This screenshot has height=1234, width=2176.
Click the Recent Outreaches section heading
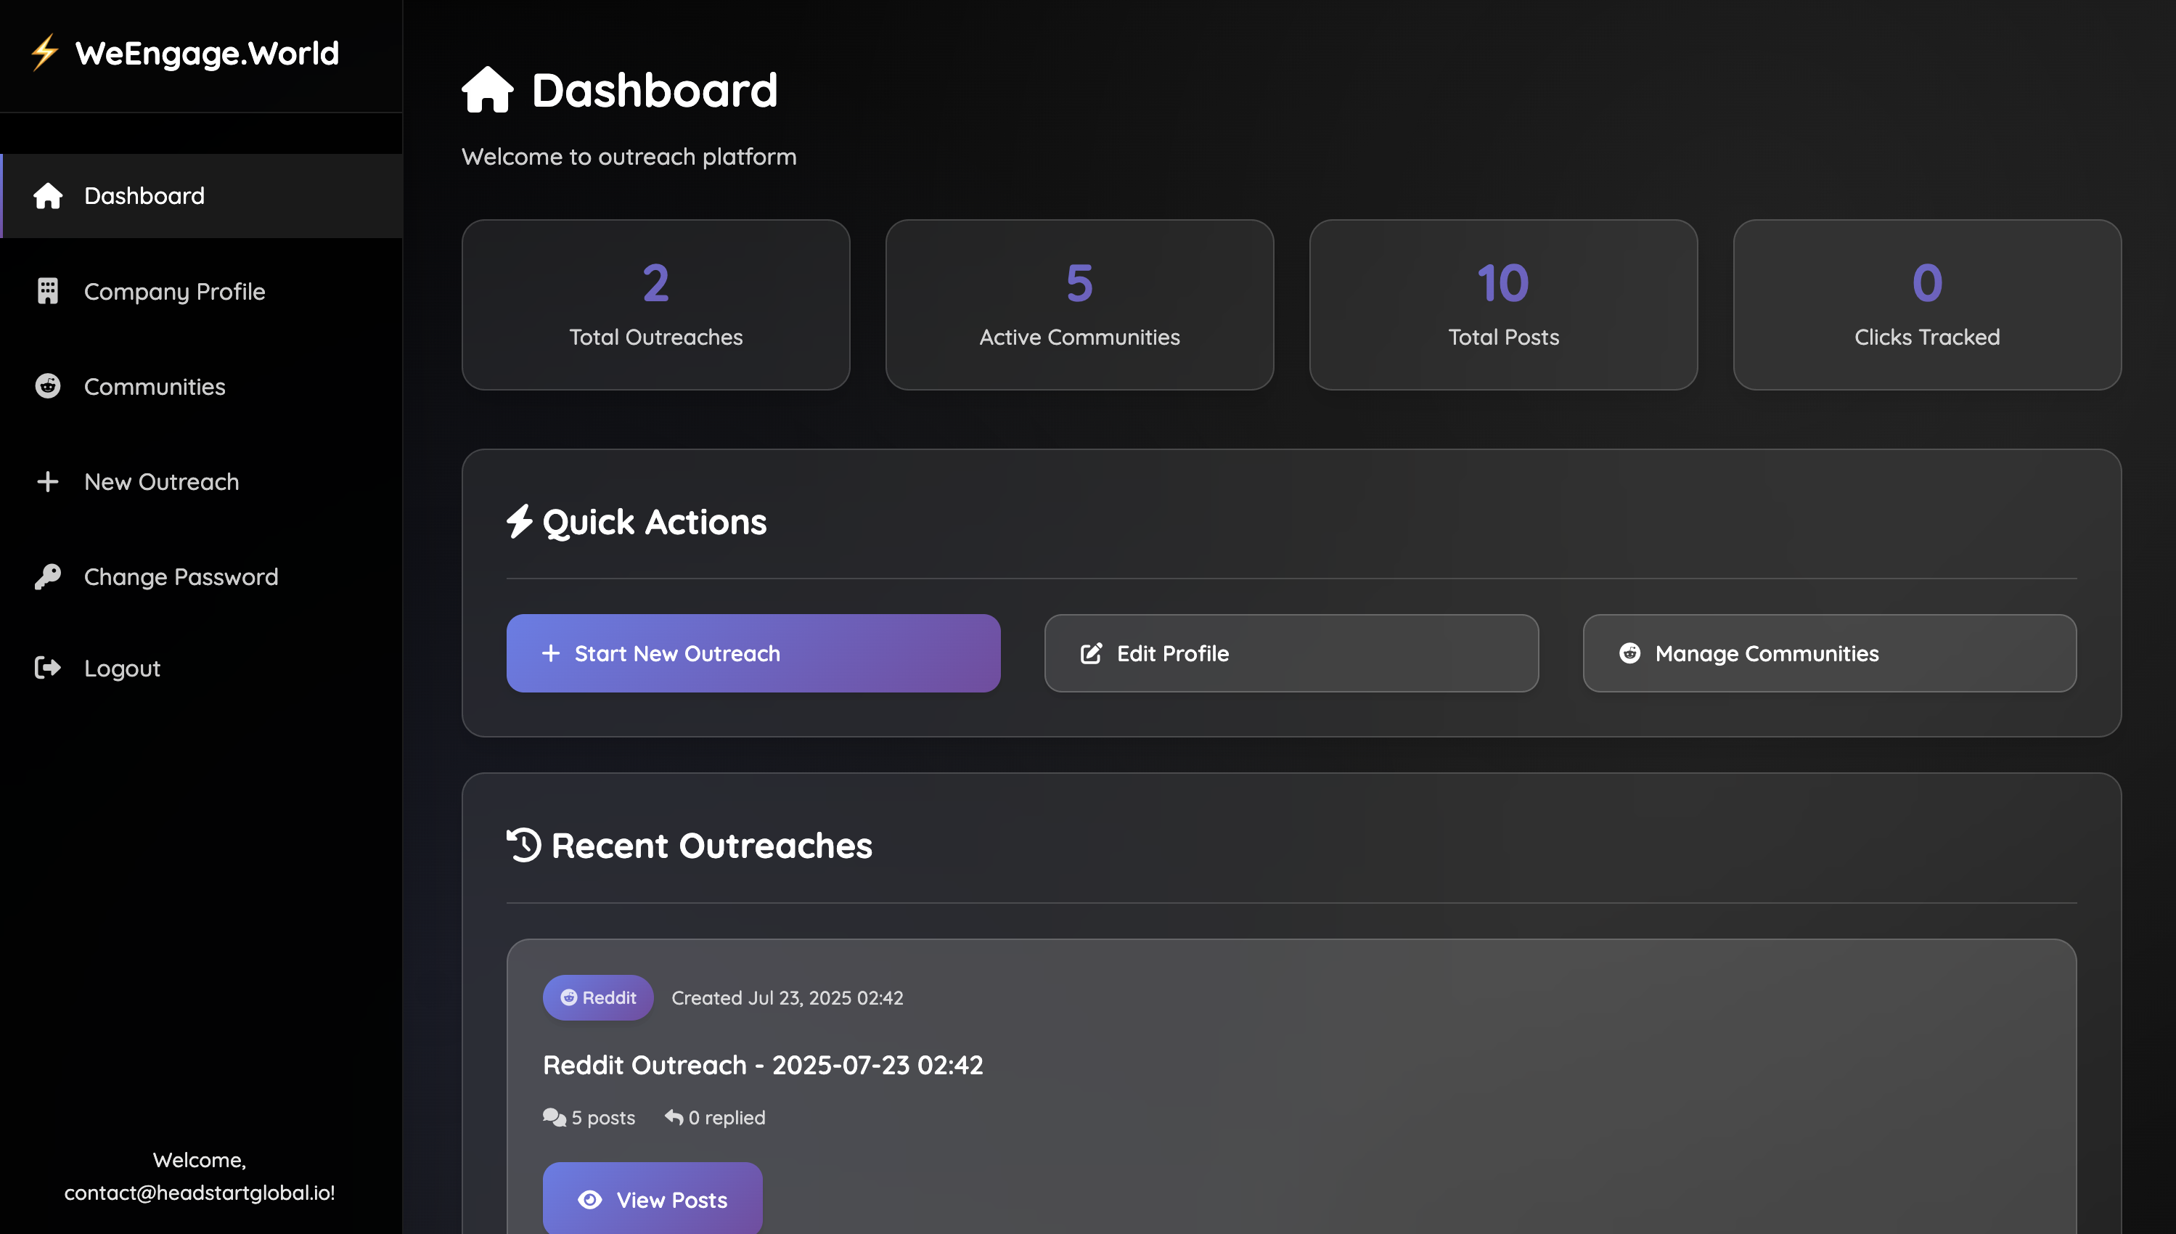[x=712, y=846]
